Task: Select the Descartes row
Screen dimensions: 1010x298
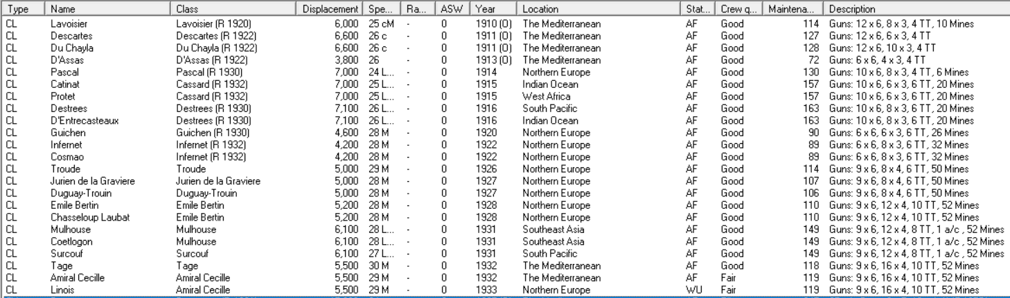Action: click(x=68, y=36)
